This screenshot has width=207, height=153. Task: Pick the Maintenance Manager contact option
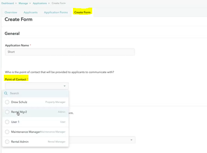(x=7, y=132)
